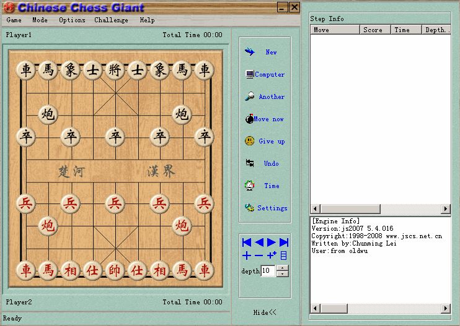
Task: Click the Computer monitor icon
Action: 250,74
